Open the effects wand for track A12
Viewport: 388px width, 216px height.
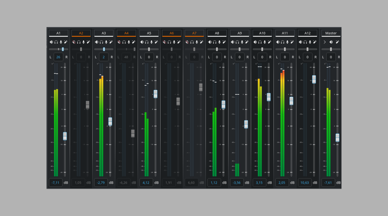(x=314, y=42)
